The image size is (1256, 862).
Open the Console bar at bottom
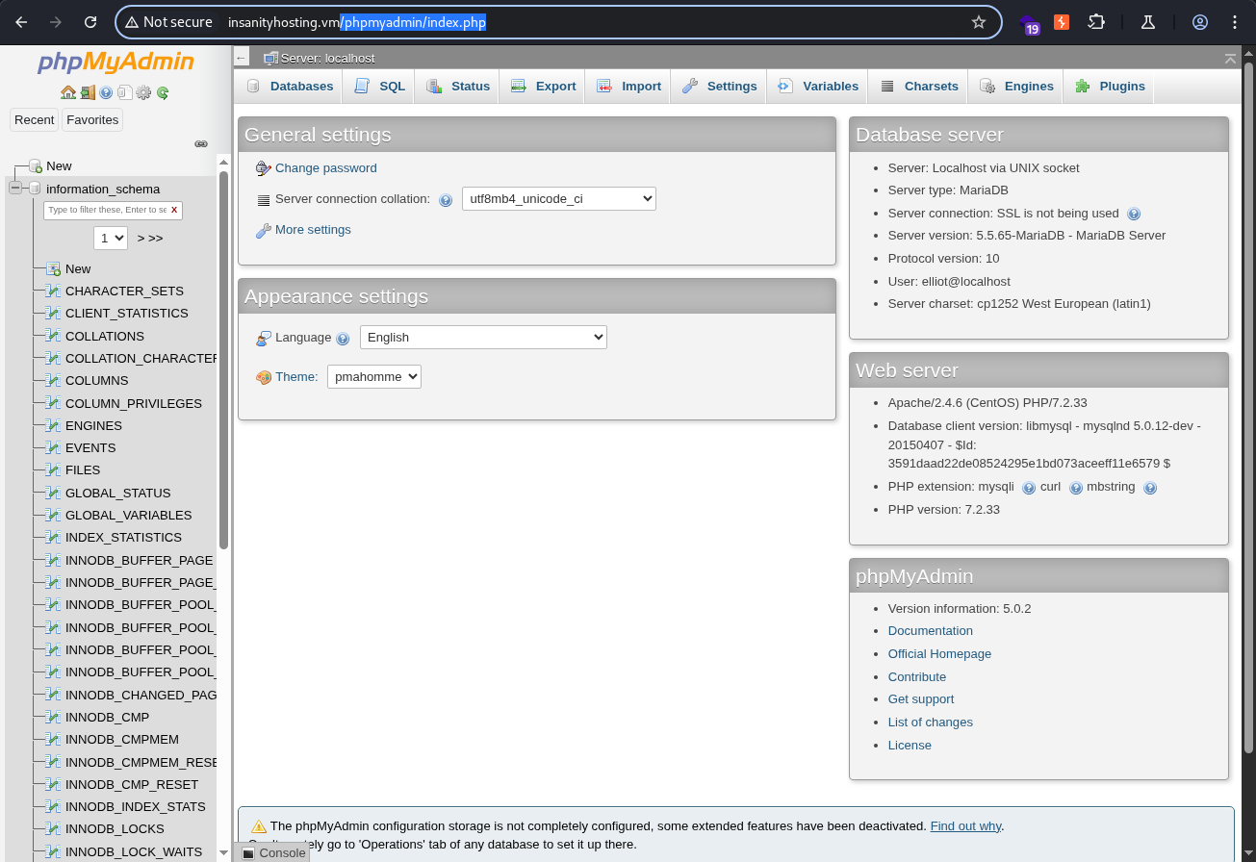274,853
